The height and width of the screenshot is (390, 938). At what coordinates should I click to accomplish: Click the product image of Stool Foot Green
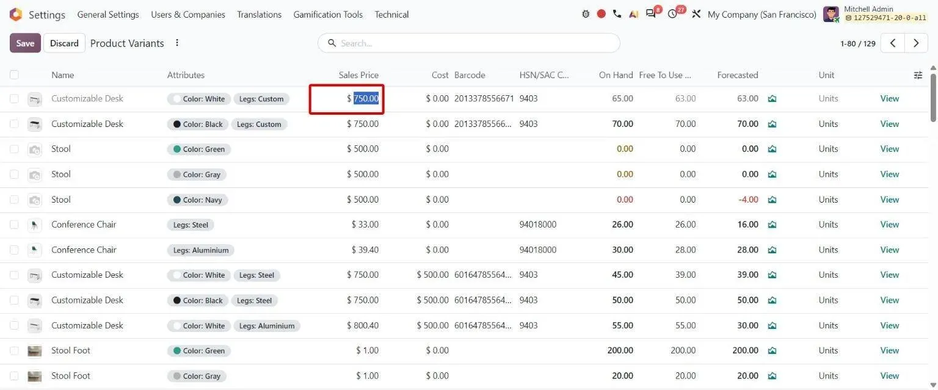pos(35,351)
